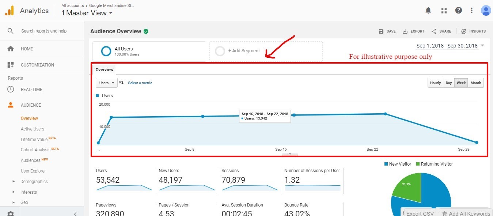Open Active Users report in sidebar

tap(33, 129)
